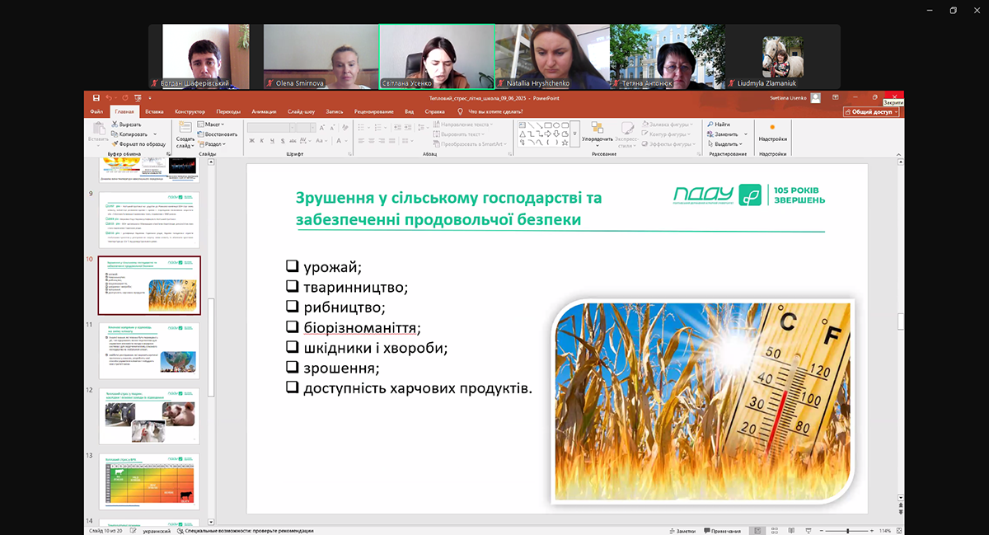Click the Paste (Вставить) clipboard icon
989x535 pixels.
pos(99,129)
